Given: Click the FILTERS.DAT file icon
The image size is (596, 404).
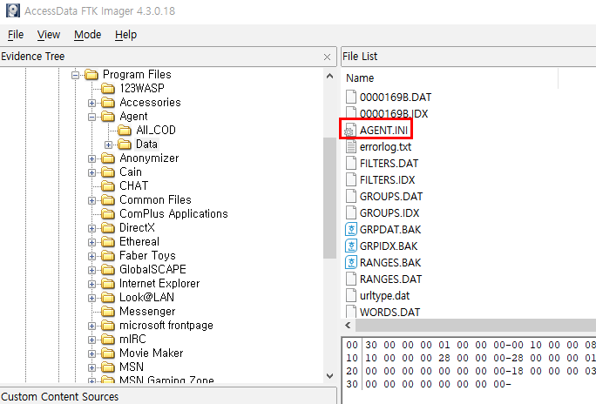Looking at the screenshot, I should pos(351,164).
